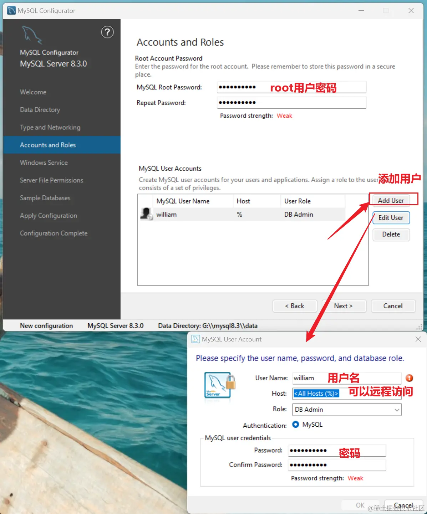Click the New configuration status bar entry

[x=46, y=326]
